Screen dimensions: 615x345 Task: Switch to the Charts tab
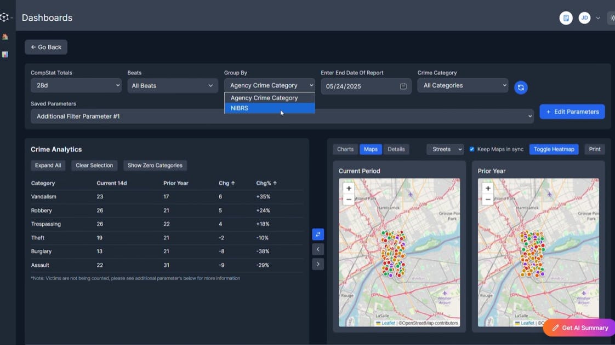click(345, 149)
